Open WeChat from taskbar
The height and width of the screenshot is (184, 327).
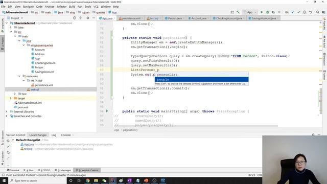(x=104, y=180)
